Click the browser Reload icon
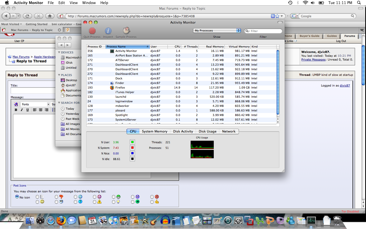 [27, 16]
